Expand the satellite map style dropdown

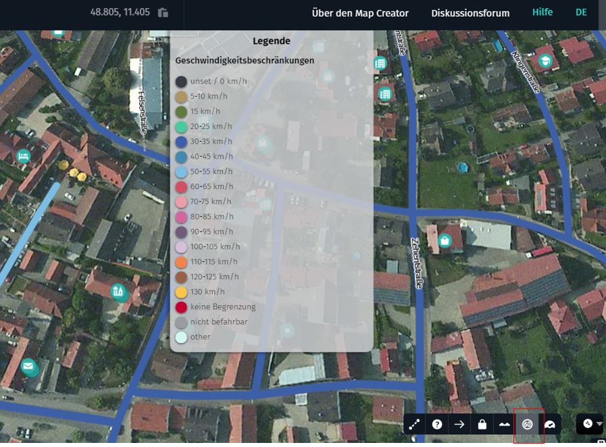click(x=590, y=424)
